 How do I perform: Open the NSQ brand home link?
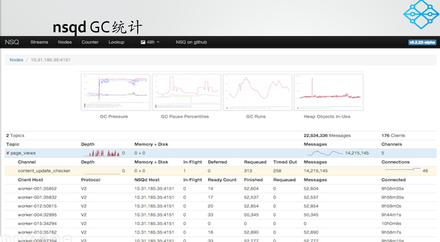[x=12, y=42]
